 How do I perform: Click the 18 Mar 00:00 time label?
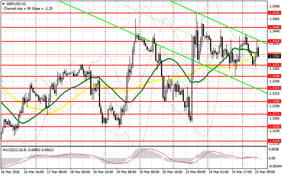[80, 172]
